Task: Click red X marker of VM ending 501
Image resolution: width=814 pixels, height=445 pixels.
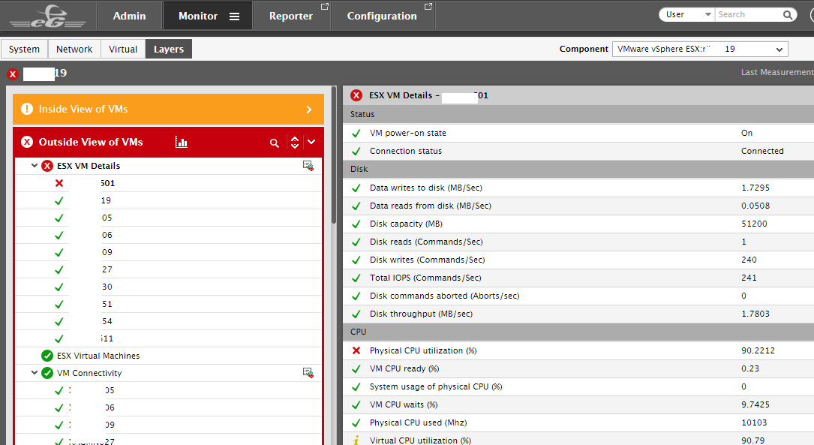Action: pos(59,183)
